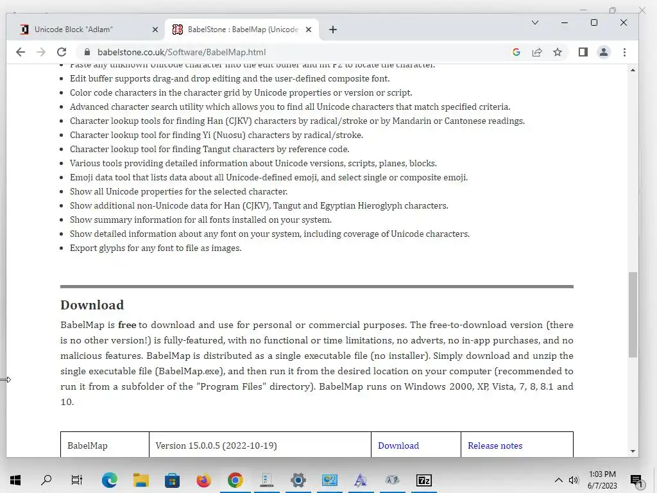Image resolution: width=657 pixels, height=493 pixels.
Task: Open the Settings gear taskbar app
Action: click(x=298, y=480)
